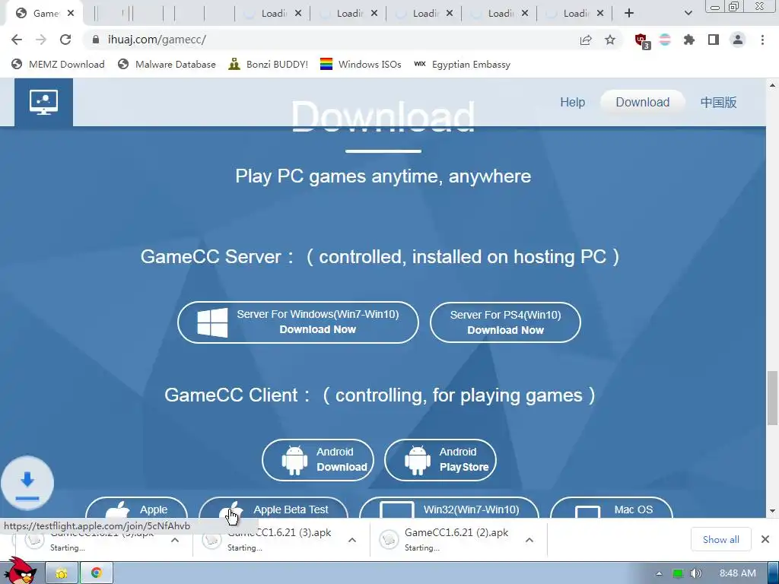This screenshot has height=584, width=779.
Task: Go back with the browser back arrow
Action: coord(17,40)
